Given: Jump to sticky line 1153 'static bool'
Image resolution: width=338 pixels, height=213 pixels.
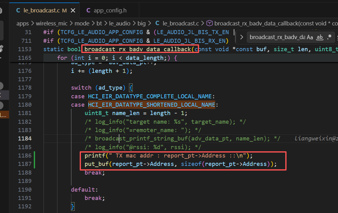Looking at the screenshot, I should pos(174,49).
